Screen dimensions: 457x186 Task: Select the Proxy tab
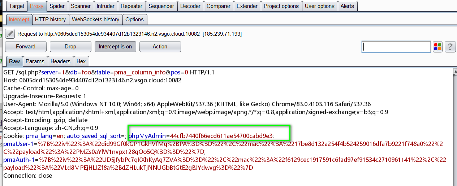click(x=36, y=6)
